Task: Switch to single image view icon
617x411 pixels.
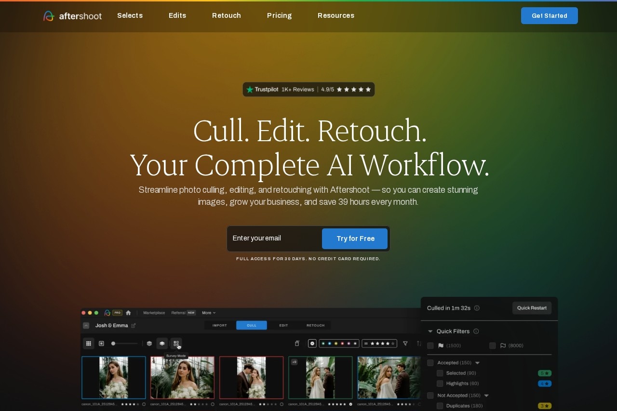Action: 101,344
